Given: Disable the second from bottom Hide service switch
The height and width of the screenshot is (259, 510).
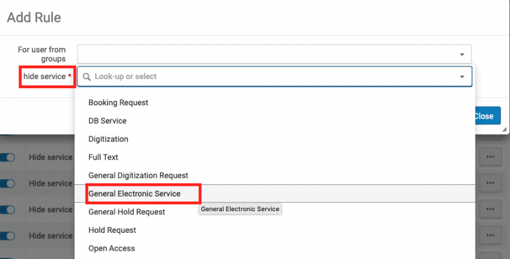Looking at the screenshot, I should [x=8, y=210].
